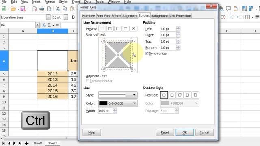Select the 'No borders' preset in Line Arrangement
Image resolution: width=260 pixels, height=146 pixels.
(102, 29)
